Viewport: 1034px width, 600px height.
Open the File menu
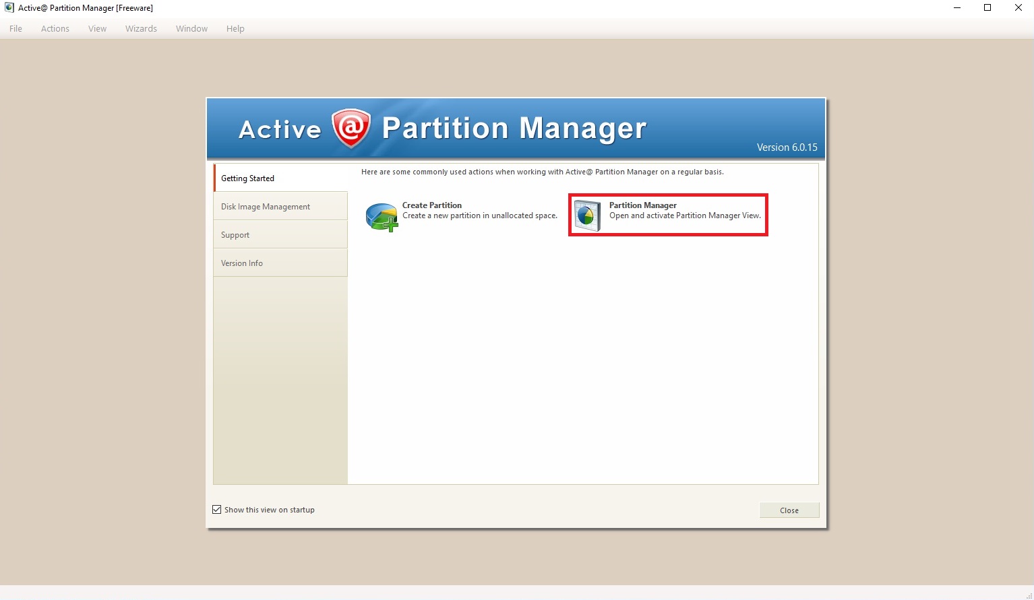pos(16,29)
